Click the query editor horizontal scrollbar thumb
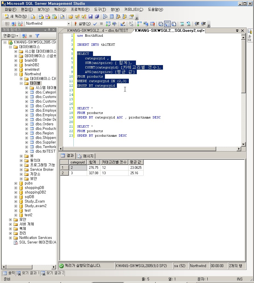 coord(139,149)
